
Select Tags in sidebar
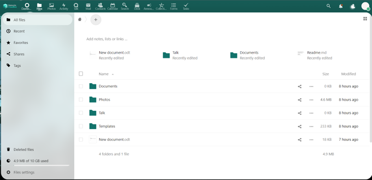pos(38,66)
